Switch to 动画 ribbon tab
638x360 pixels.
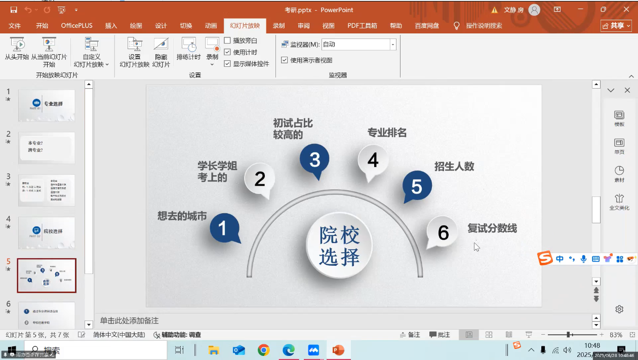click(x=211, y=26)
